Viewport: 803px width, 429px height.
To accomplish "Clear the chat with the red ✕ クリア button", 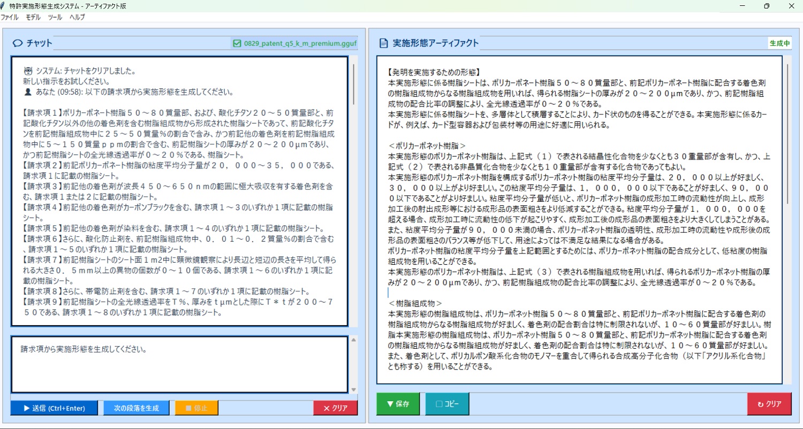I will click(x=335, y=408).
